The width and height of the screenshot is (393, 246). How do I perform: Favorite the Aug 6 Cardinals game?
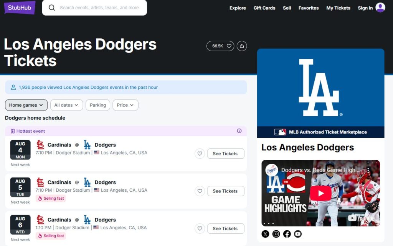click(x=200, y=228)
